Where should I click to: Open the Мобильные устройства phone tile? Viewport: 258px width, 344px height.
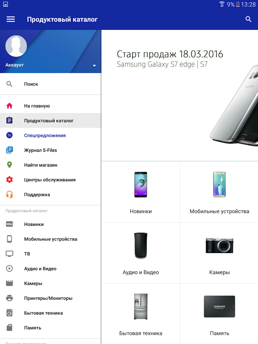pyautogui.click(x=219, y=192)
